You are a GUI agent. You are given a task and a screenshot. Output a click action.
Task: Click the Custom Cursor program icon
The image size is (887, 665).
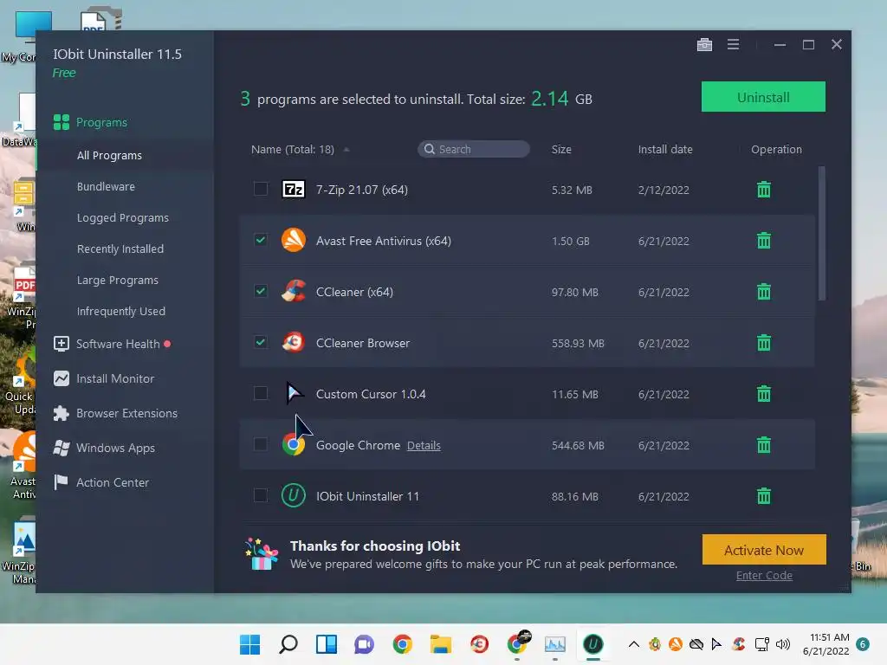pyautogui.click(x=294, y=394)
